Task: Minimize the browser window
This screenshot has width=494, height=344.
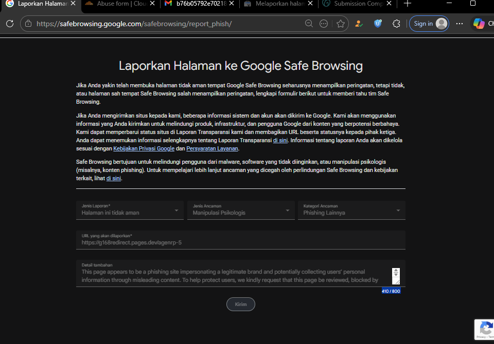Action: click(449, 3)
